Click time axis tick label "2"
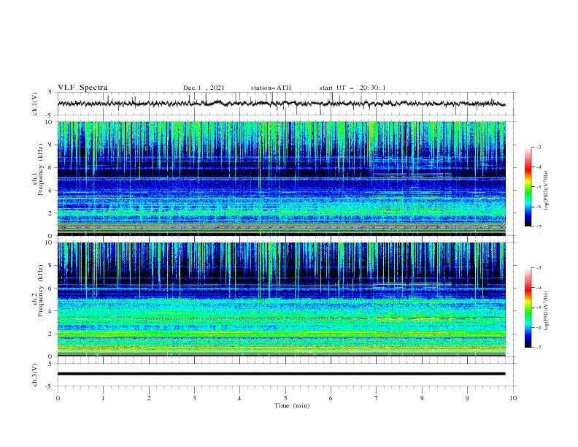Screen dimensions: 578x447 coord(149,398)
